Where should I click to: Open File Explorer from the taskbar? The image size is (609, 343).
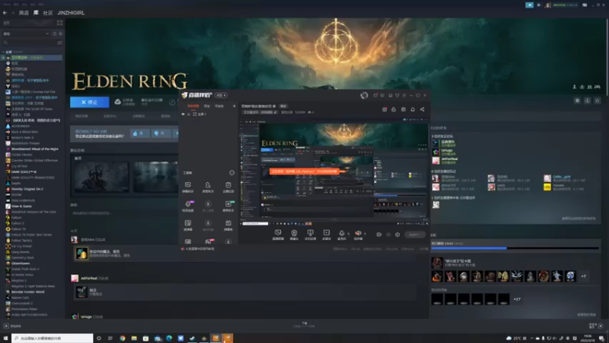click(x=134, y=338)
